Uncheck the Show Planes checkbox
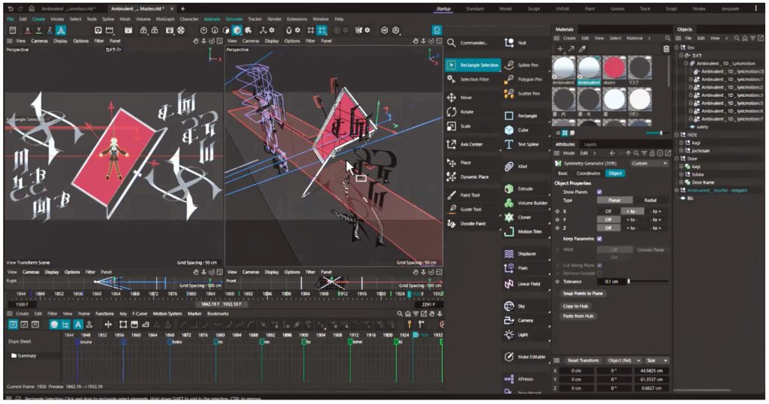The image size is (769, 404). pos(599,192)
